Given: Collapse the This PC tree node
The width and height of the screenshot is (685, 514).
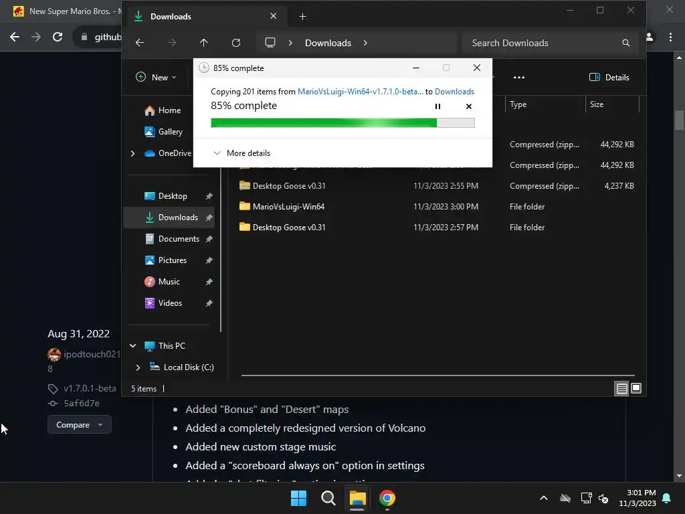Looking at the screenshot, I should click(133, 346).
